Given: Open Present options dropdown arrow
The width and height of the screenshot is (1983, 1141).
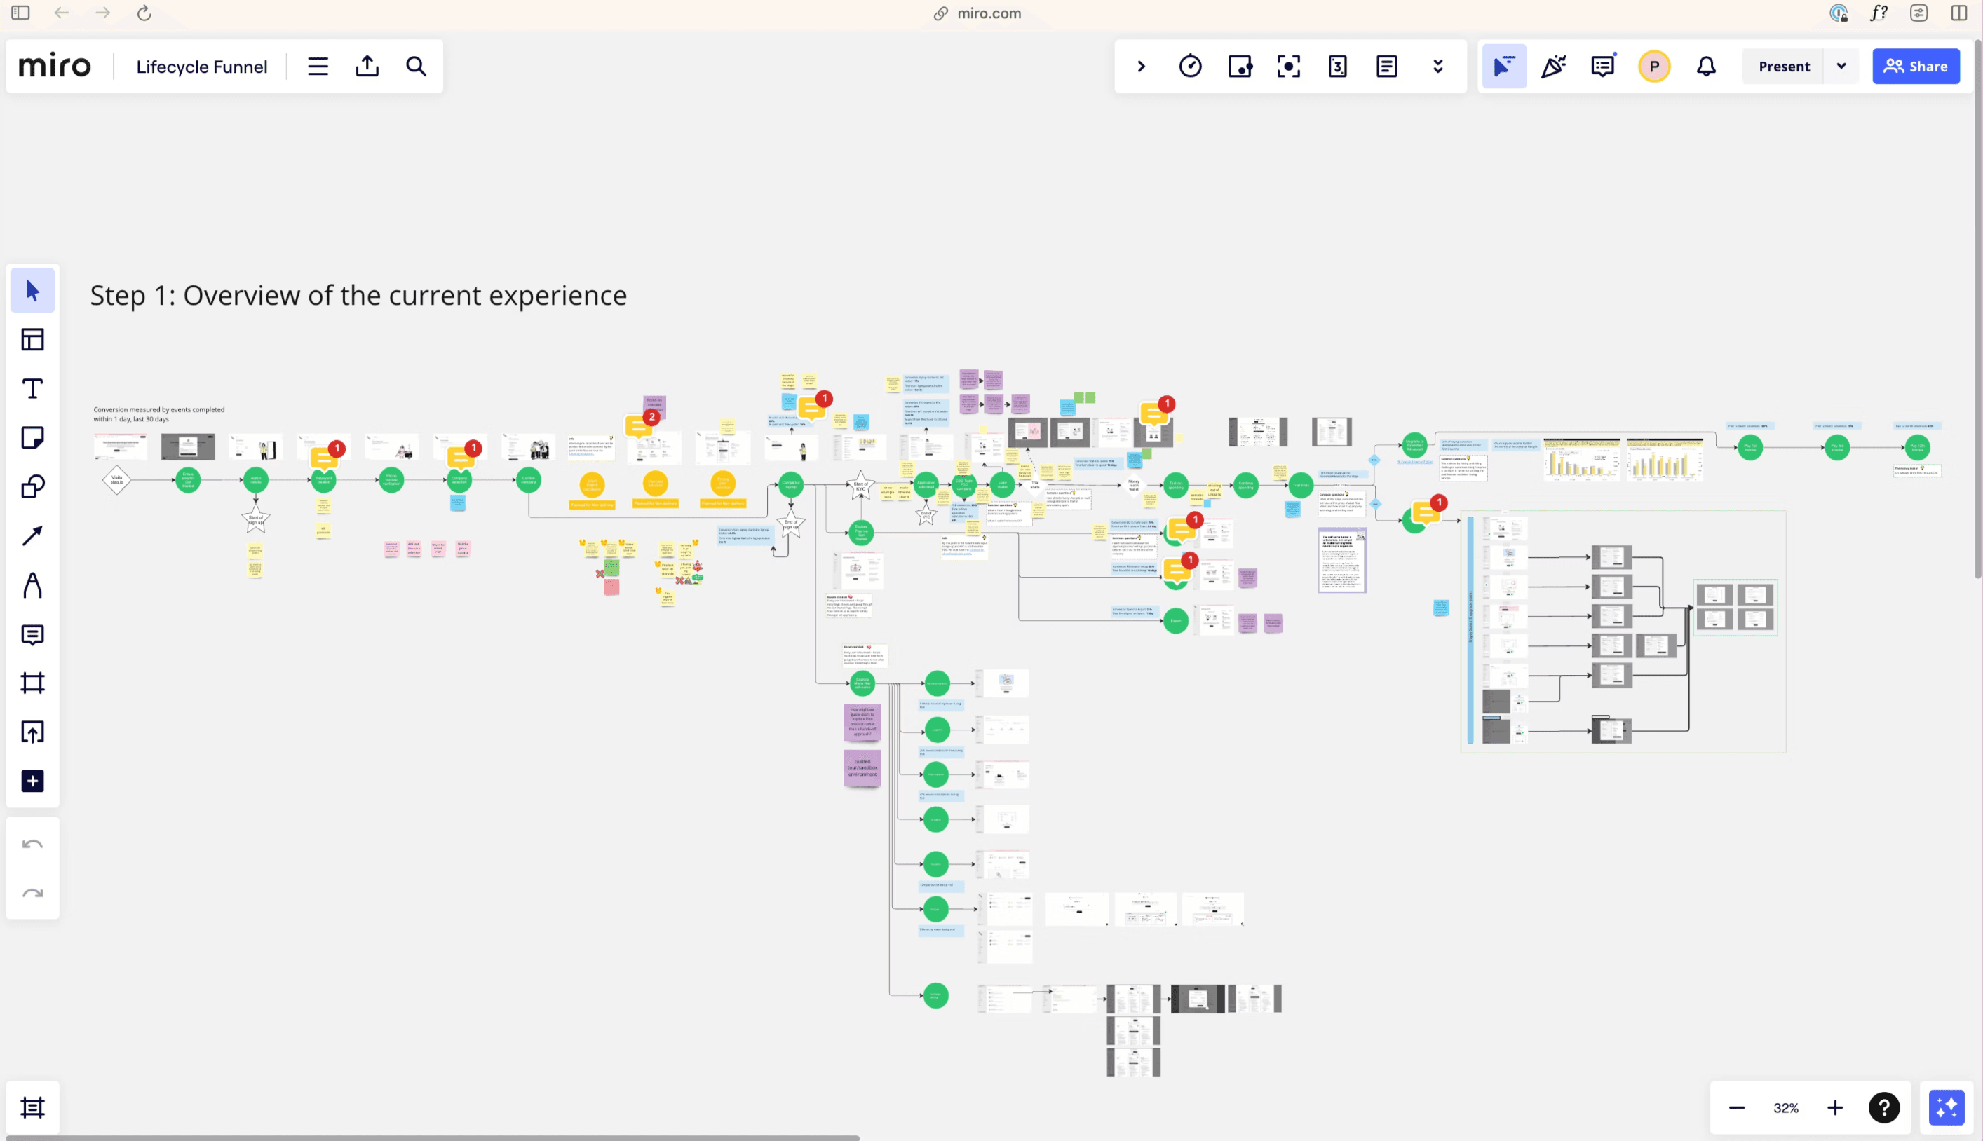Looking at the screenshot, I should (1841, 67).
